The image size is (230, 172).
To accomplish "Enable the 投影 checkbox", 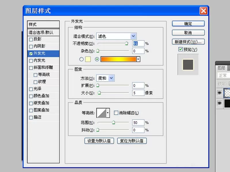I will tap(31, 40).
